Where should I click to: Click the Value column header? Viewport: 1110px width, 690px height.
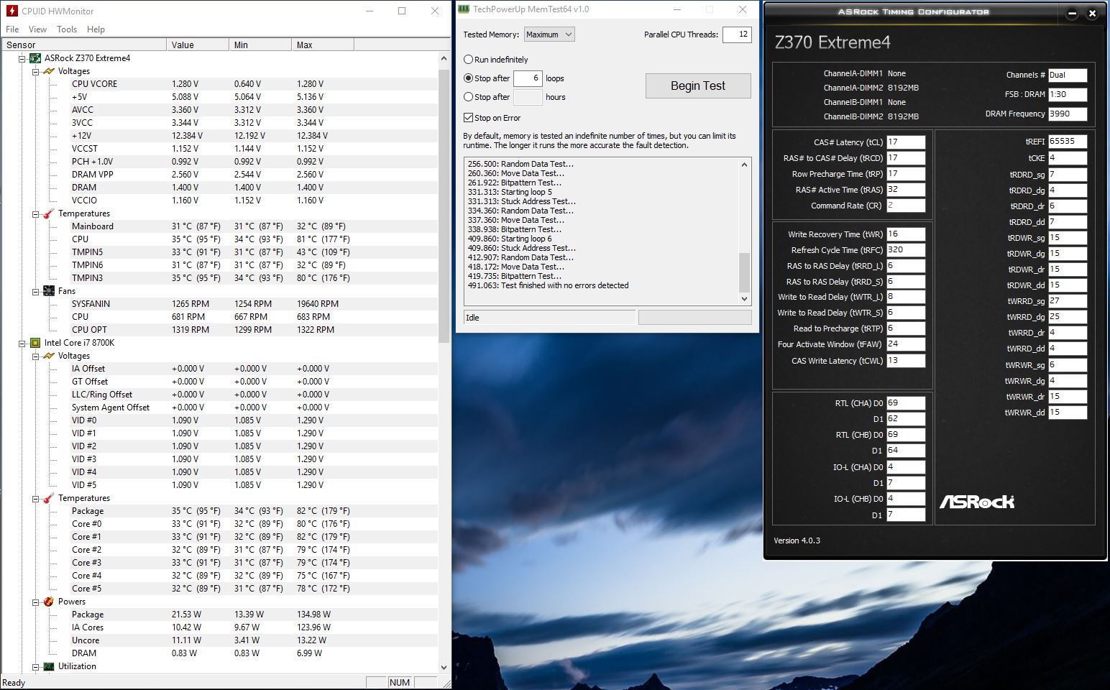pyautogui.click(x=198, y=45)
